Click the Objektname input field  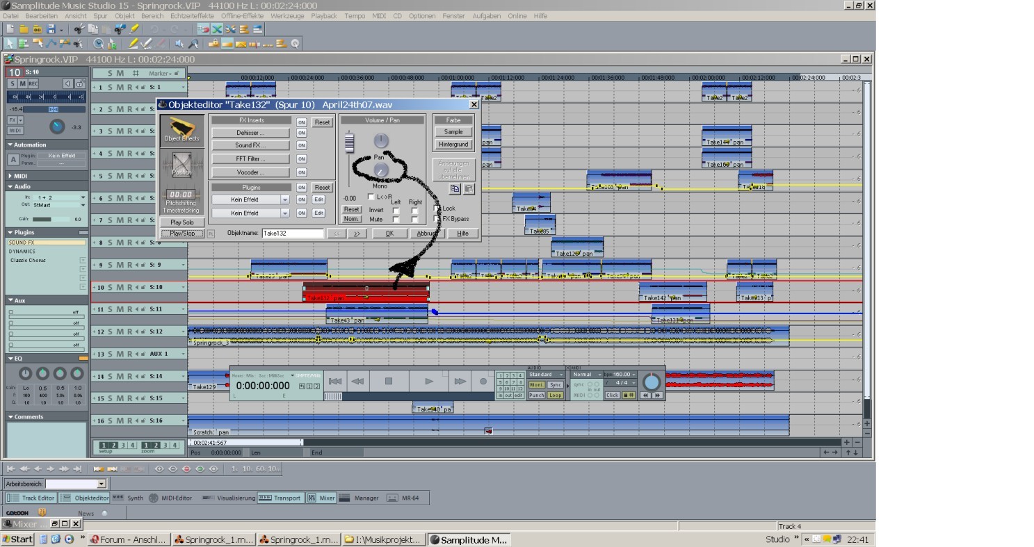click(293, 234)
